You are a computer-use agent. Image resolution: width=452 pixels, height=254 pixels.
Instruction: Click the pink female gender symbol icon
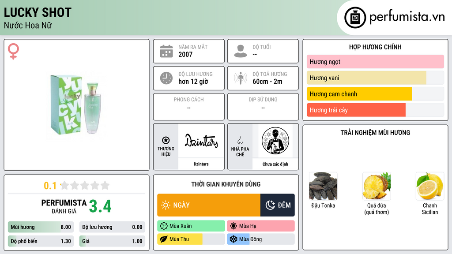(13, 51)
